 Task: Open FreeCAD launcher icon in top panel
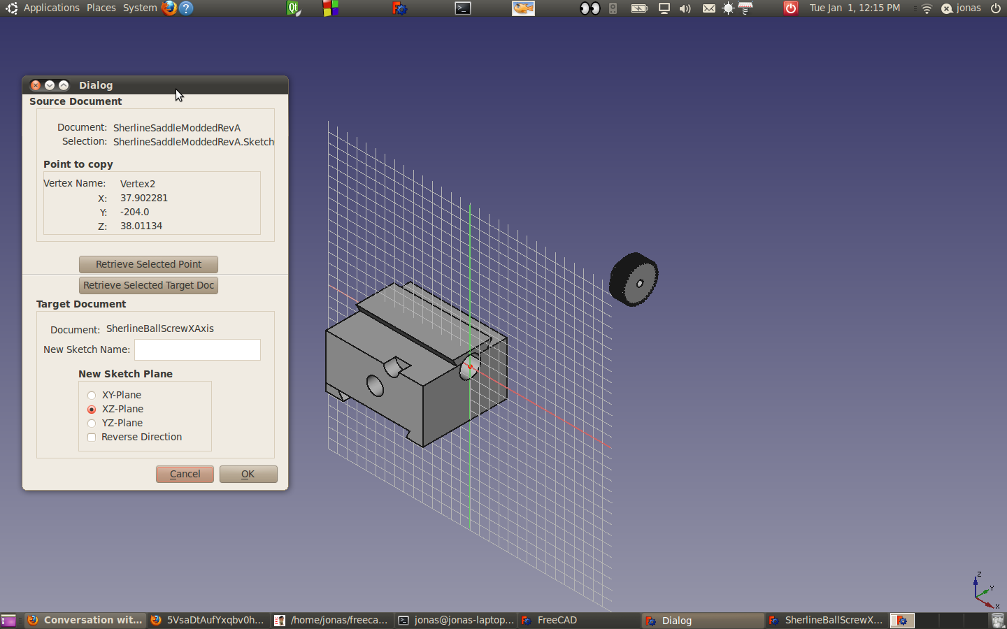coord(400,8)
